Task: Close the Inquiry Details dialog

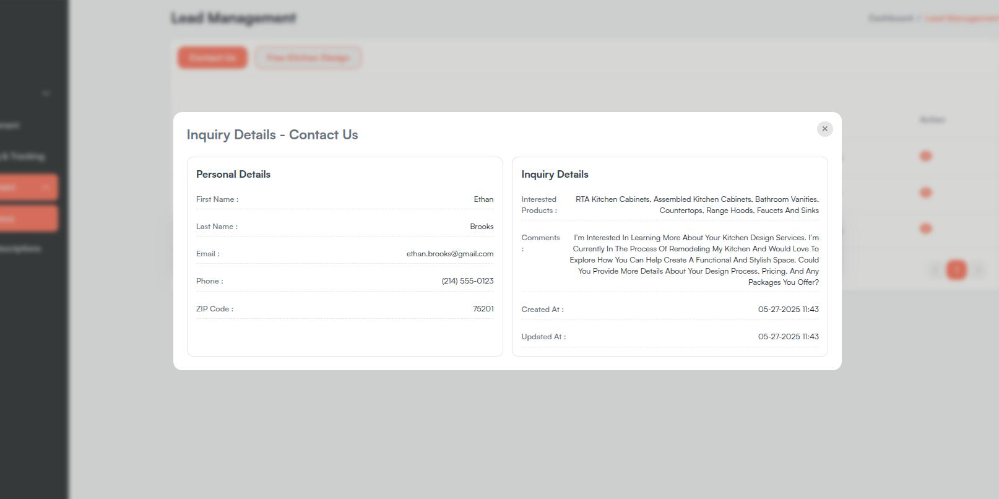Action: click(x=824, y=129)
